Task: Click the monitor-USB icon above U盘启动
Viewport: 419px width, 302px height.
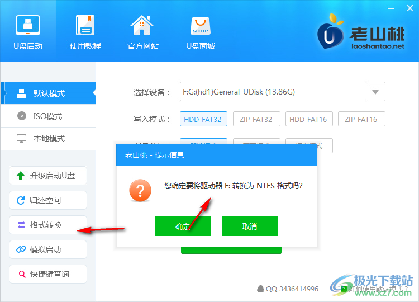Action: click(x=28, y=25)
